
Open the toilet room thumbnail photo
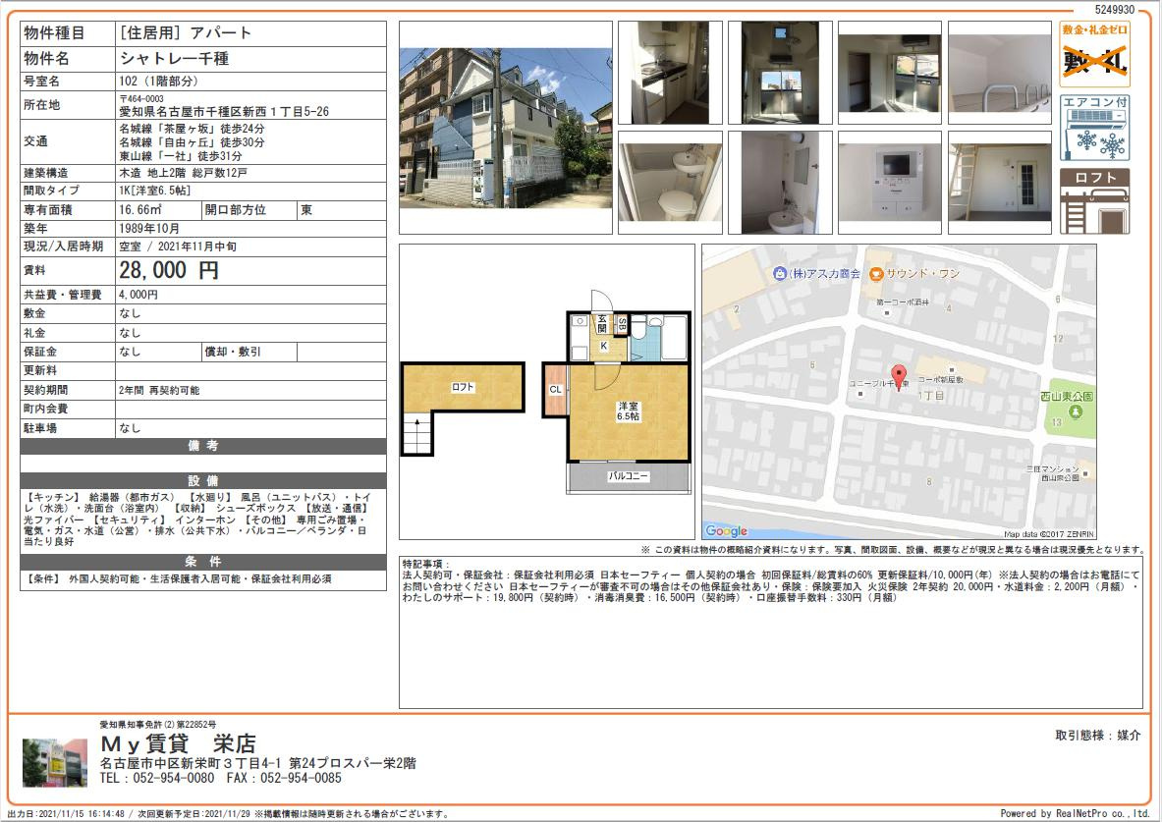[670, 183]
